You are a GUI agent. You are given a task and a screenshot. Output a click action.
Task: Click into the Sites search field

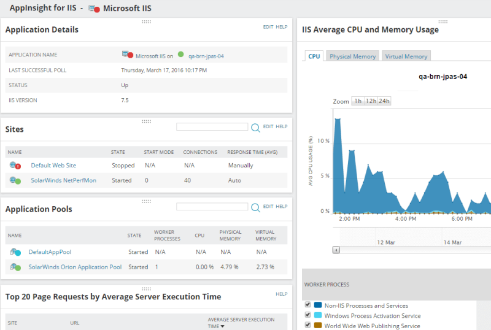[212, 126]
